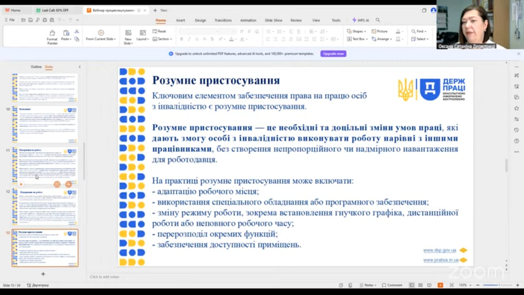This screenshot has width=524, height=295.
Task: Select slide 12 thumbnail in slide panel
Action: click(45, 207)
